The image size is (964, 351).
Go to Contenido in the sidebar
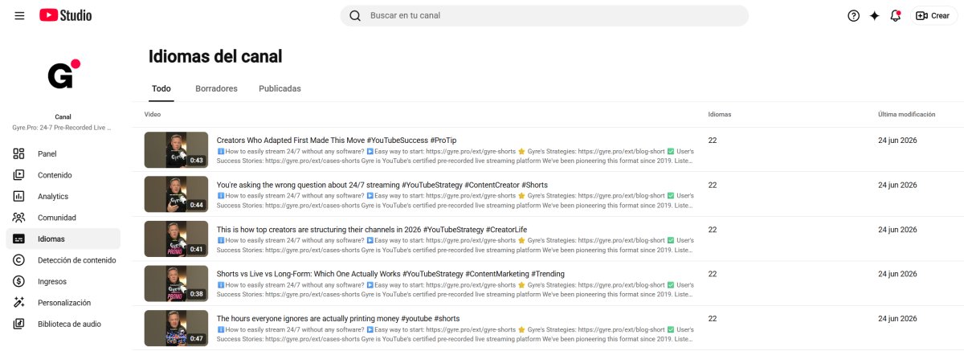[63, 175]
